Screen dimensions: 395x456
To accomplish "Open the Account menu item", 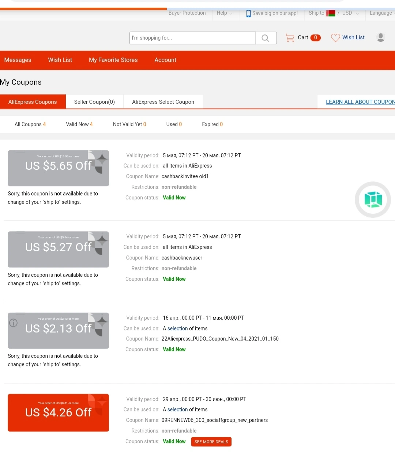I will (165, 60).
